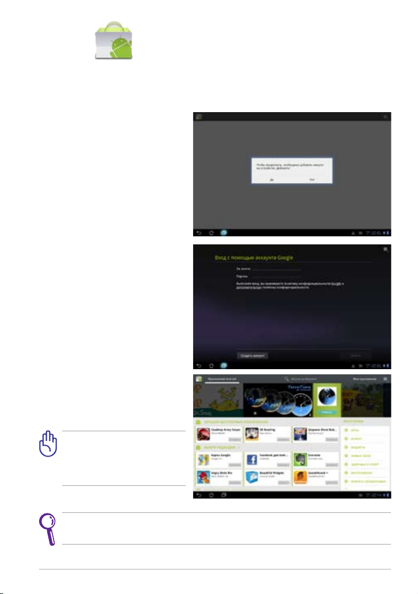
Task: Click the Market search field
Action: [x=304, y=379]
